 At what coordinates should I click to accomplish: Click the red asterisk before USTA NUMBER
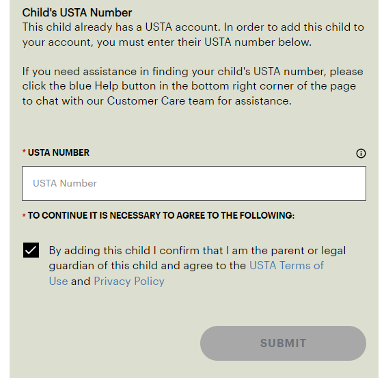(24, 152)
